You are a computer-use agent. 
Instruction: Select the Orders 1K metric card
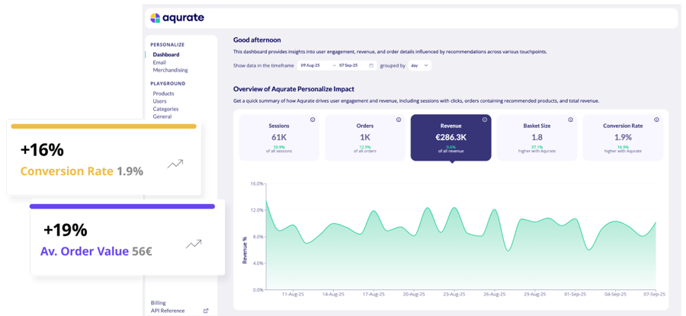pyautogui.click(x=365, y=138)
